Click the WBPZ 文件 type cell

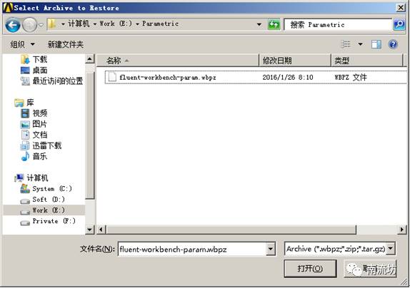pyautogui.click(x=351, y=77)
